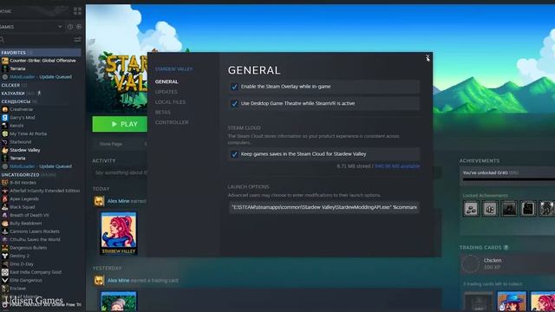Viewport: 555px width, 312px height.
Task: Toggle Use Desktop Game Theatre checkbox
Action: 234,103
